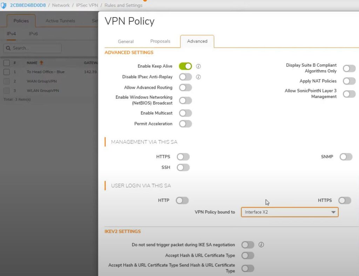Click the IPSec VPN breadcrumb link
Screen dimensions: 359x276
coord(87,5)
